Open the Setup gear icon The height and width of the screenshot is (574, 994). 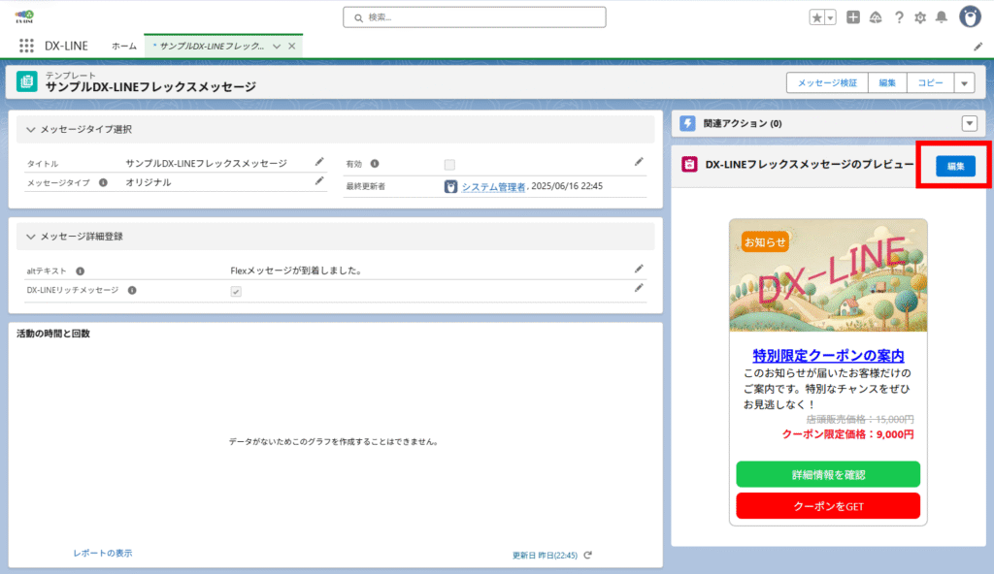tap(920, 17)
